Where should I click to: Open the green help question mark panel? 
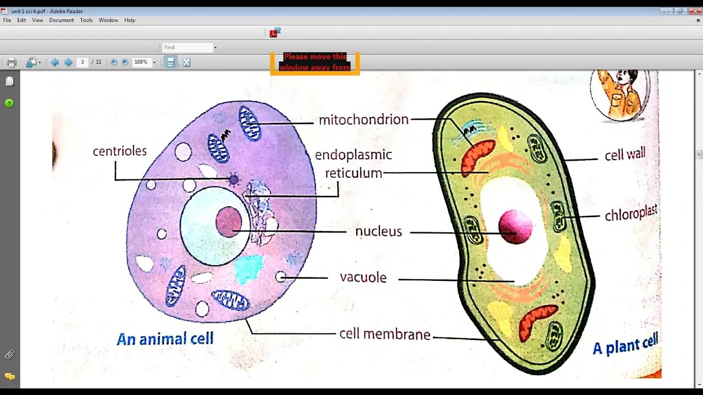click(x=9, y=103)
